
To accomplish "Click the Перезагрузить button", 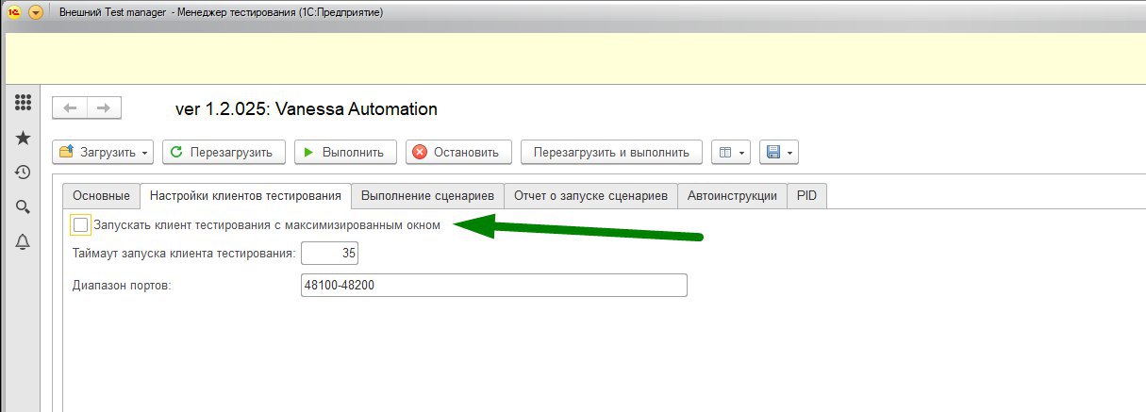I will (224, 152).
